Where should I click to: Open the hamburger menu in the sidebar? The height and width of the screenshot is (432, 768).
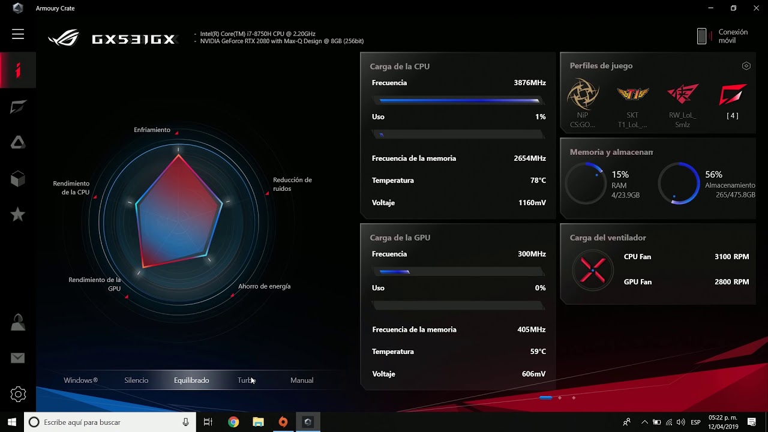[18, 34]
